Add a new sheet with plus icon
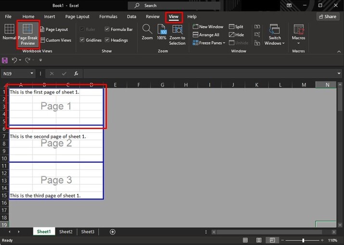This screenshot has width=344, height=245. (x=113, y=232)
